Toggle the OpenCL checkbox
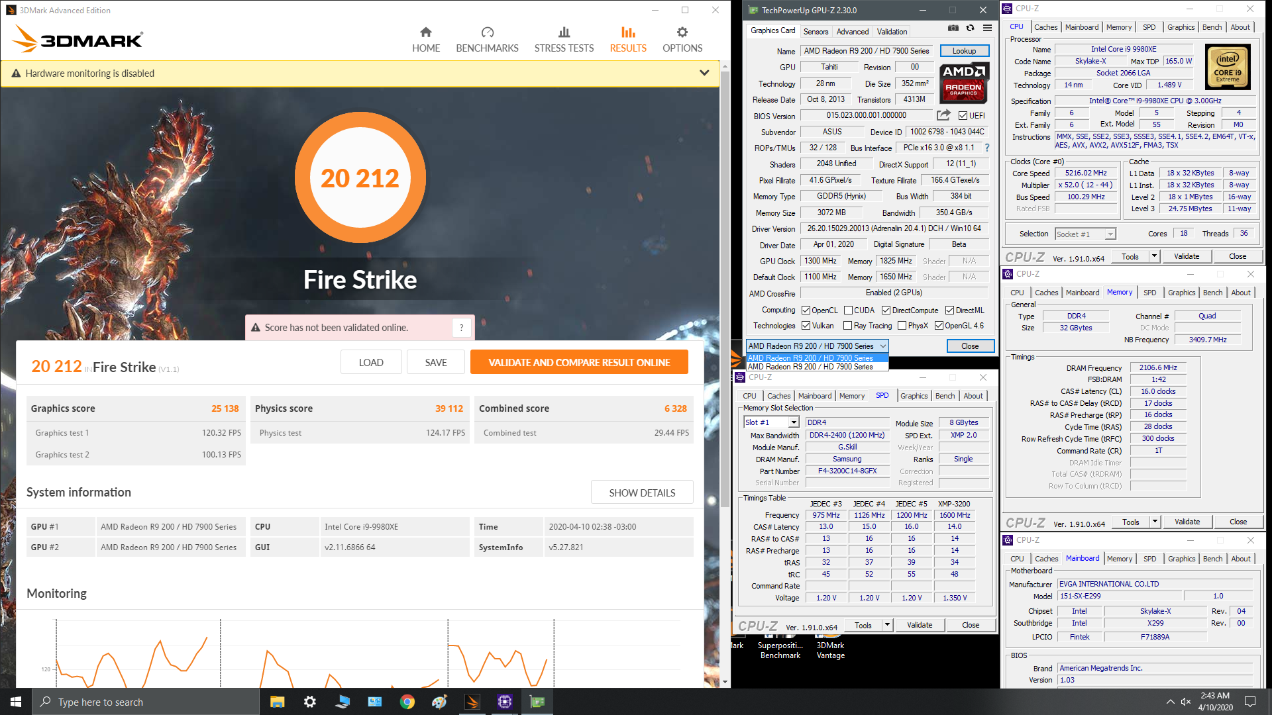 tap(806, 310)
